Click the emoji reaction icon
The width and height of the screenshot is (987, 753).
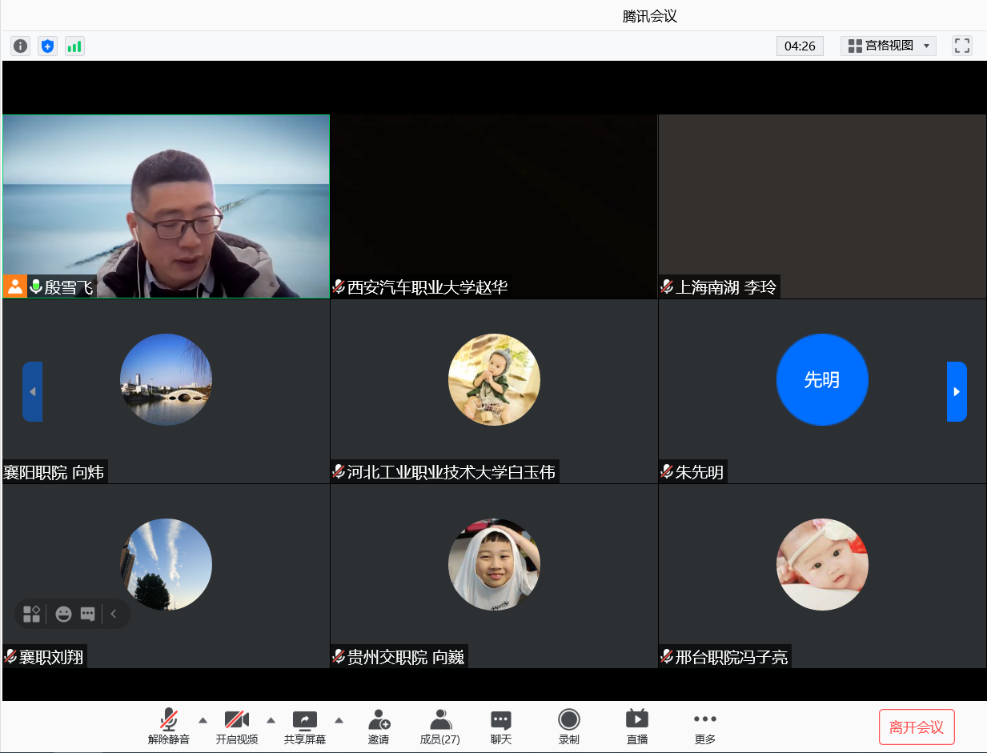(x=63, y=614)
